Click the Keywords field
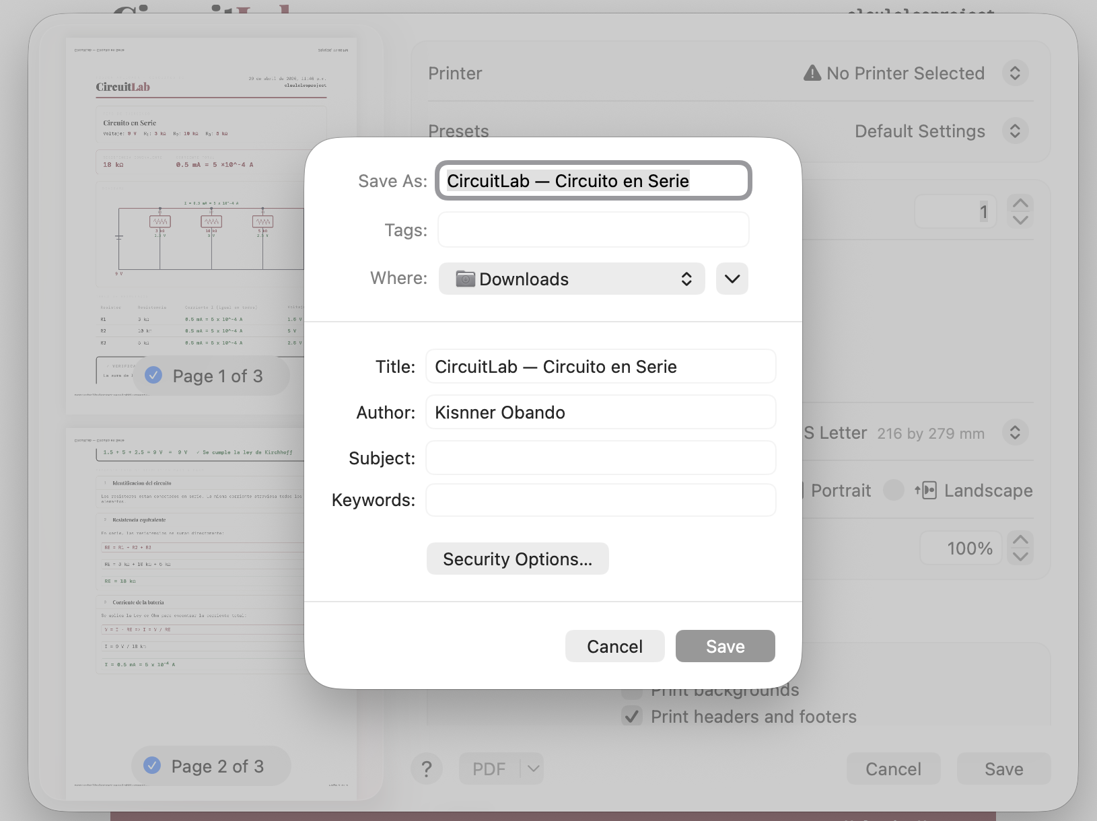 [600, 500]
